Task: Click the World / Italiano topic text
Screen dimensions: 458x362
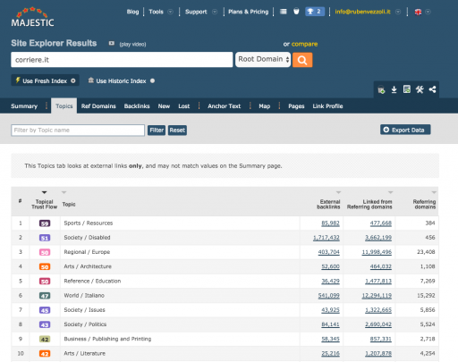Action: click(84, 296)
